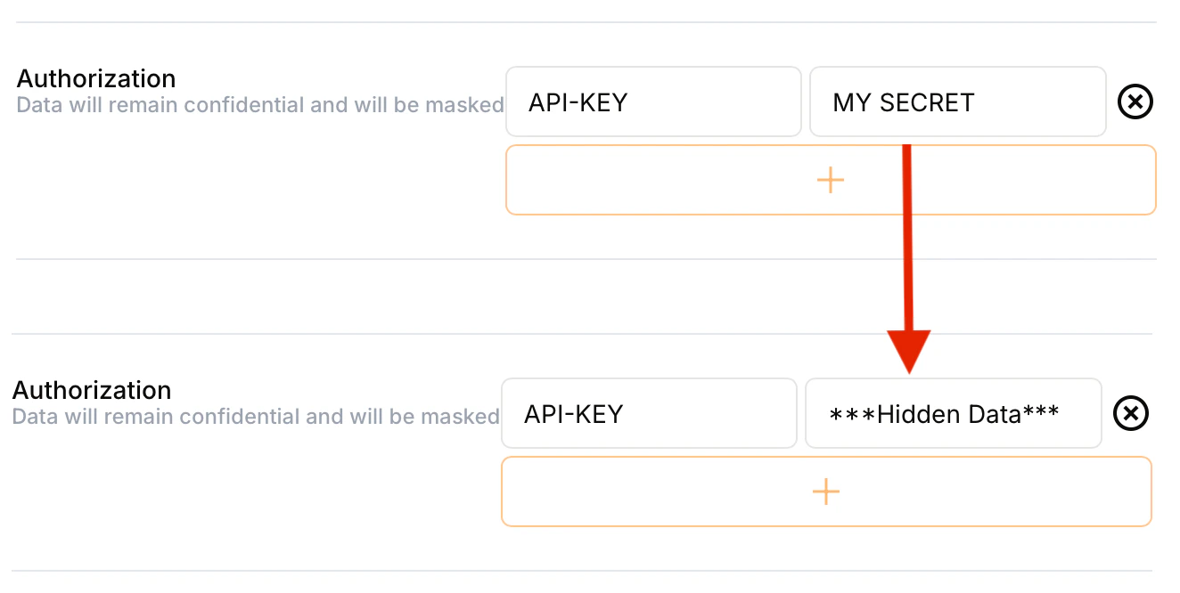
Task: Click the first API-KEY input field
Action: tap(653, 102)
